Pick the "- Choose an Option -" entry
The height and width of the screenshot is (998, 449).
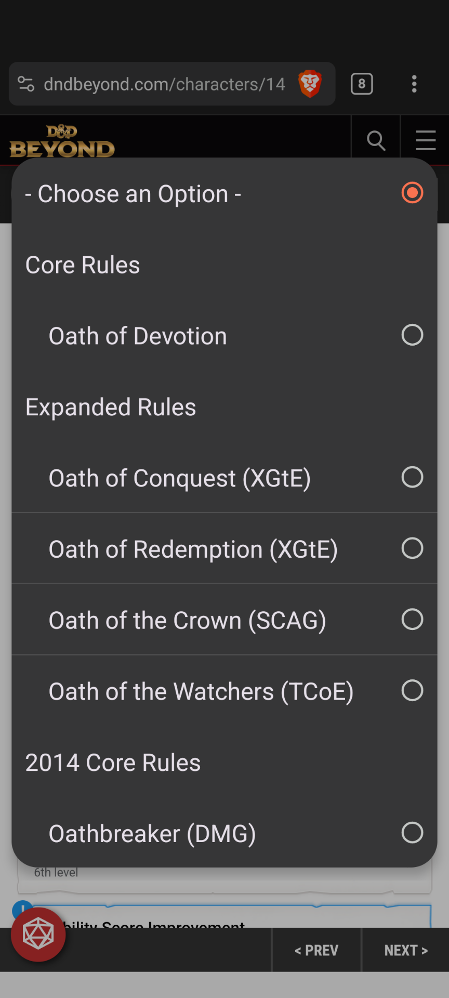[133, 194]
